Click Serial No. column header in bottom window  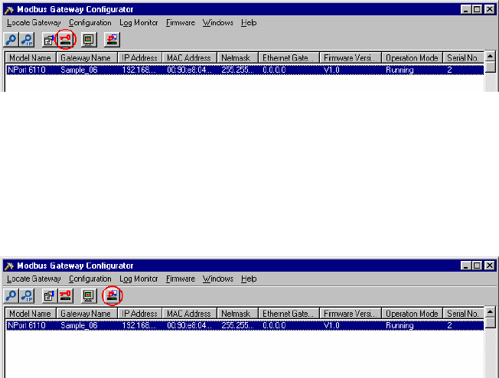(x=463, y=314)
